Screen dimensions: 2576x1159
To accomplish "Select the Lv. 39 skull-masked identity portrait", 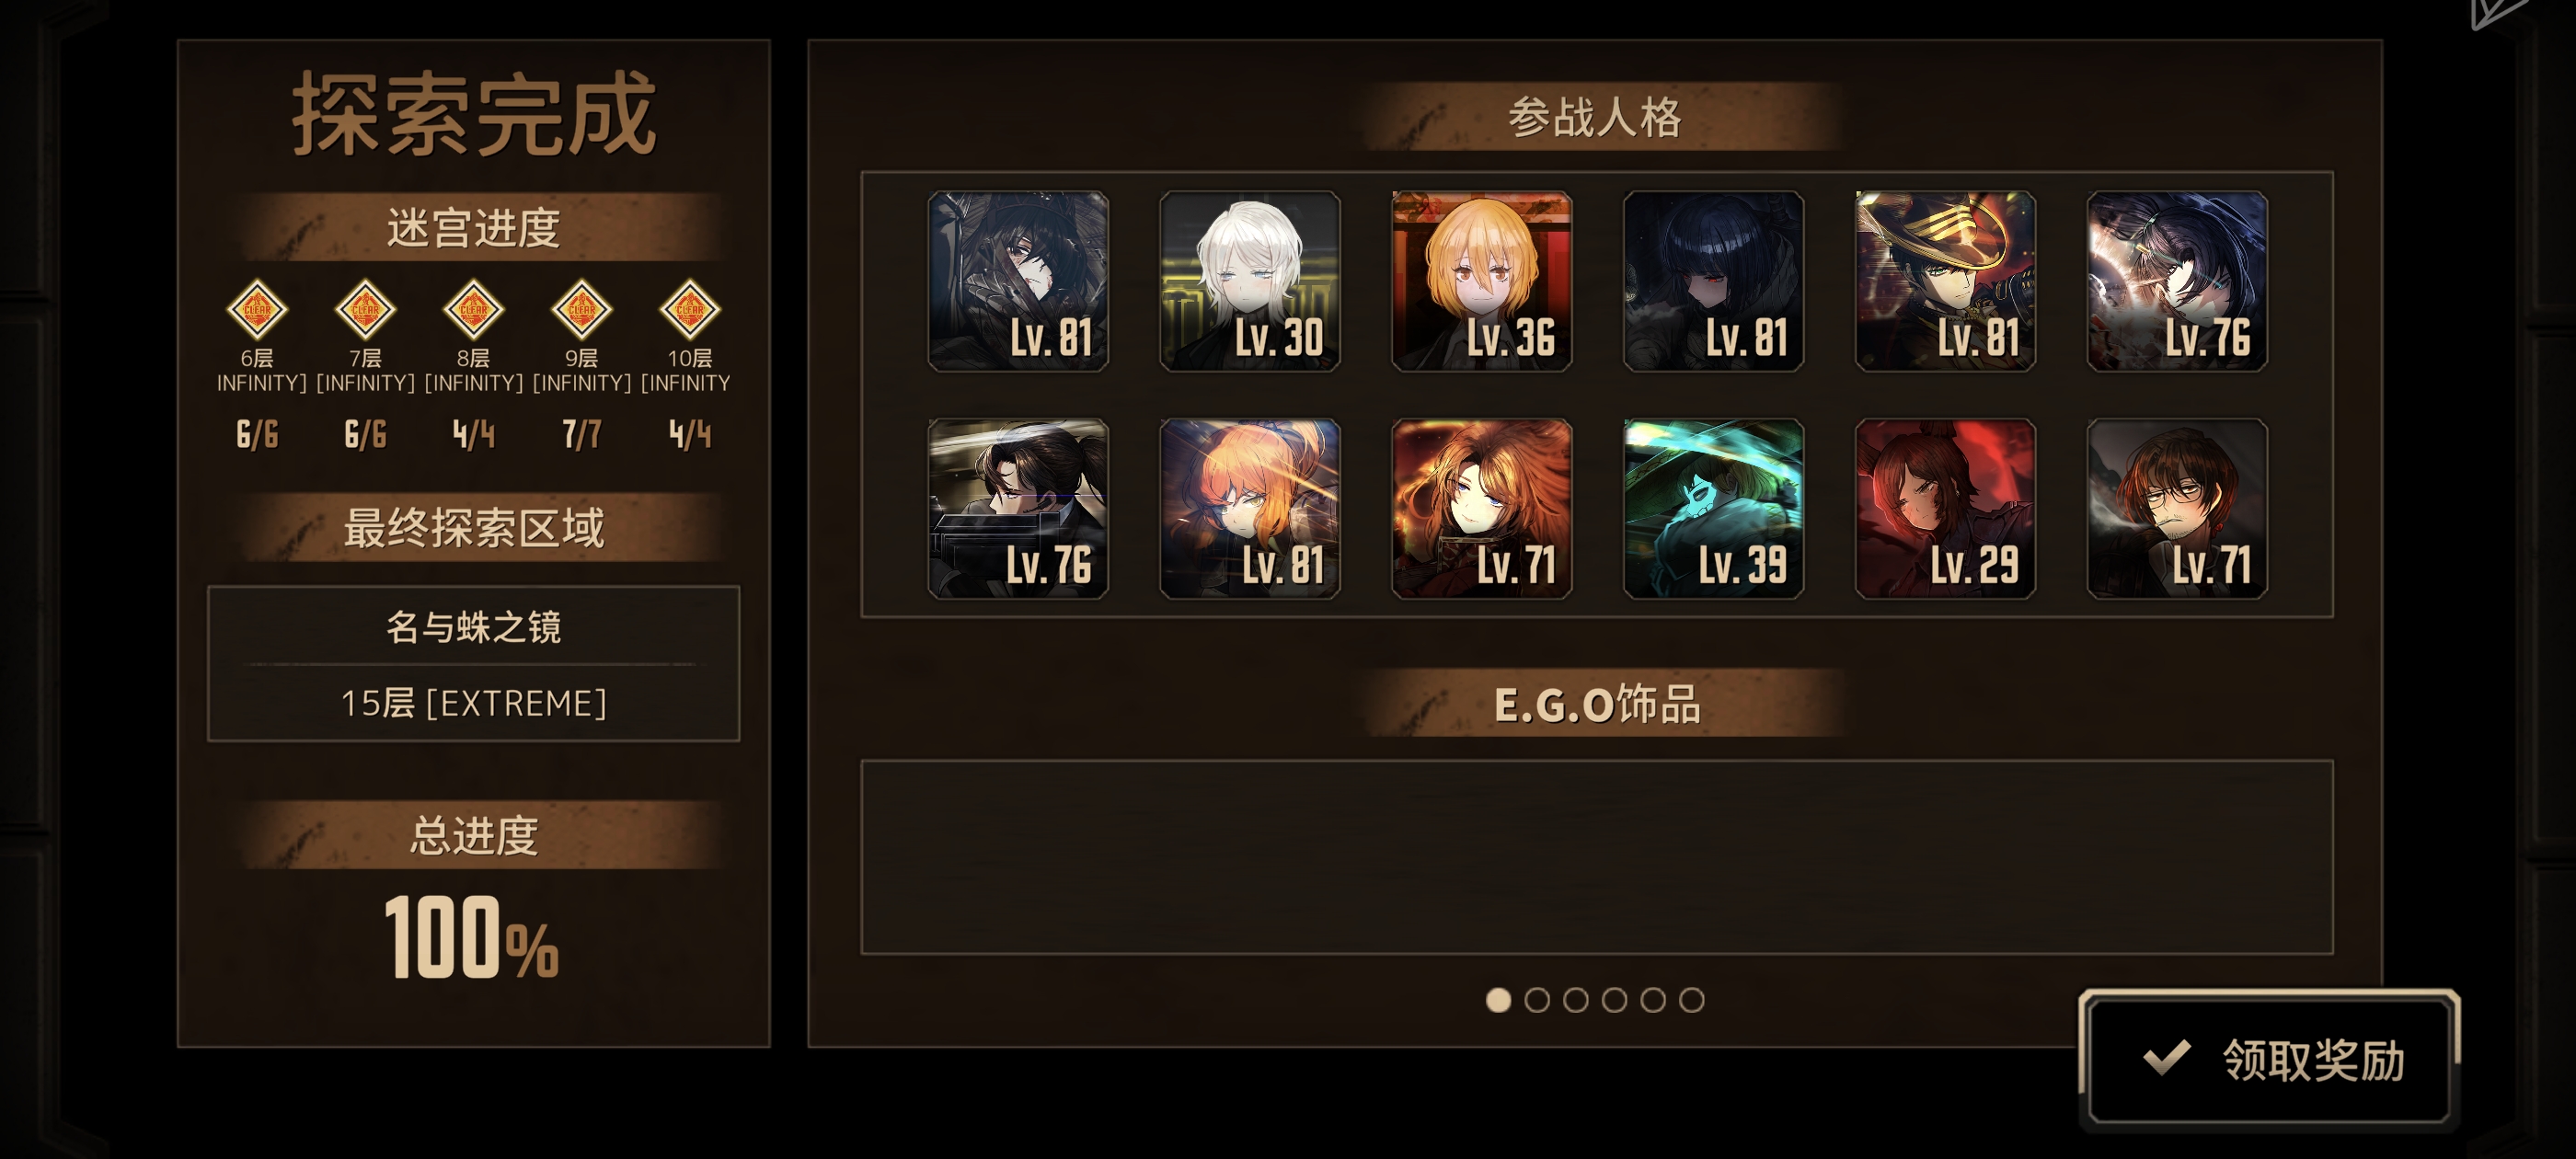I will [x=1713, y=508].
